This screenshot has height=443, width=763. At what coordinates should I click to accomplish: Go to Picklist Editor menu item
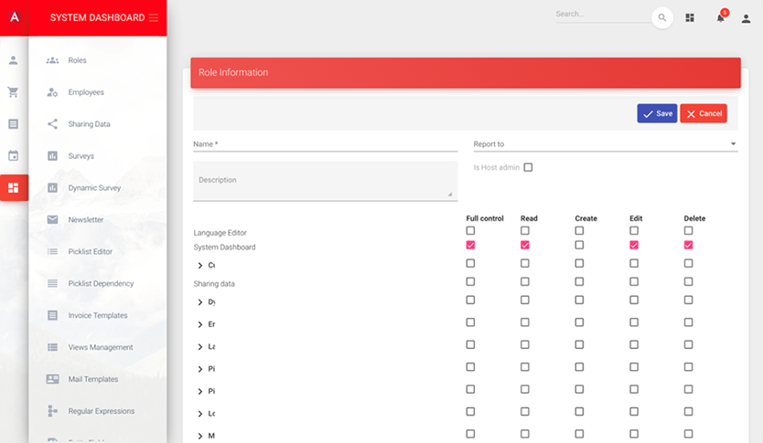coord(90,251)
